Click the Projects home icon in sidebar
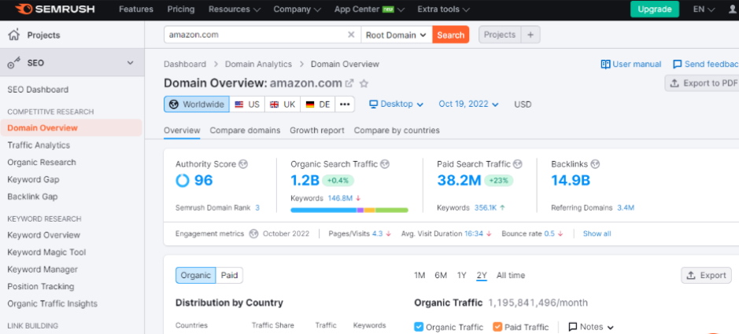The image size is (739, 334). click(x=14, y=35)
